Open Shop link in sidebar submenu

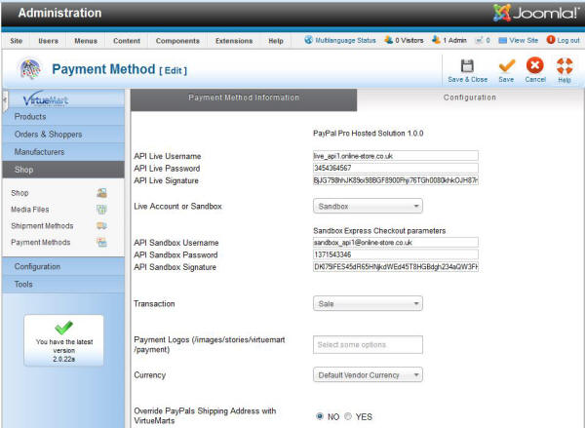(x=19, y=193)
